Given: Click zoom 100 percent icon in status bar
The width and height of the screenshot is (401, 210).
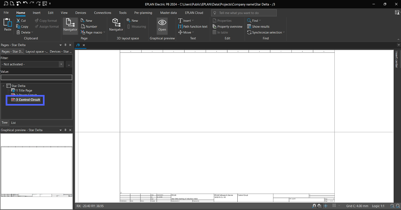Looking at the screenshot, I should [x=398, y=206].
